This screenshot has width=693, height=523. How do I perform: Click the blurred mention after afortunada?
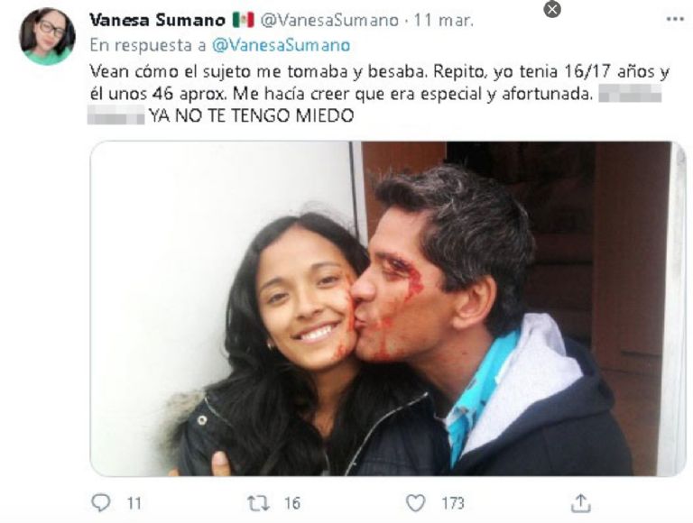630,94
